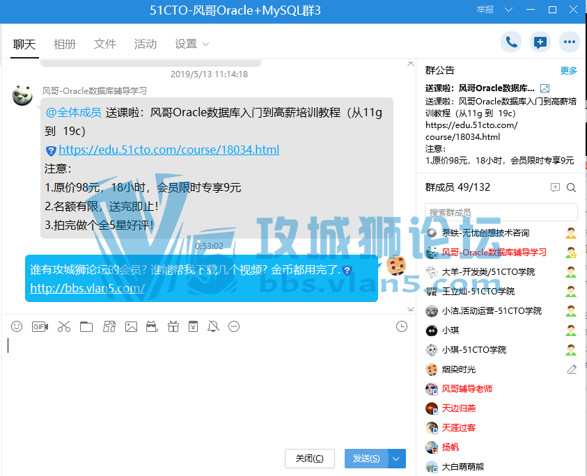Open the edu.51cto.com course link in chat
Screen dimensions: 587x476
169,150
